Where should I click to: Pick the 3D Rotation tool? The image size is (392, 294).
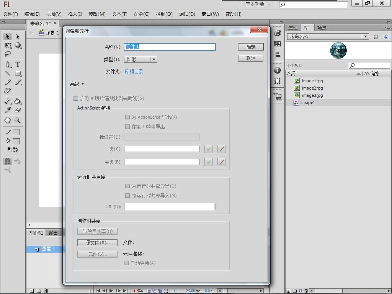[x=18, y=45]
